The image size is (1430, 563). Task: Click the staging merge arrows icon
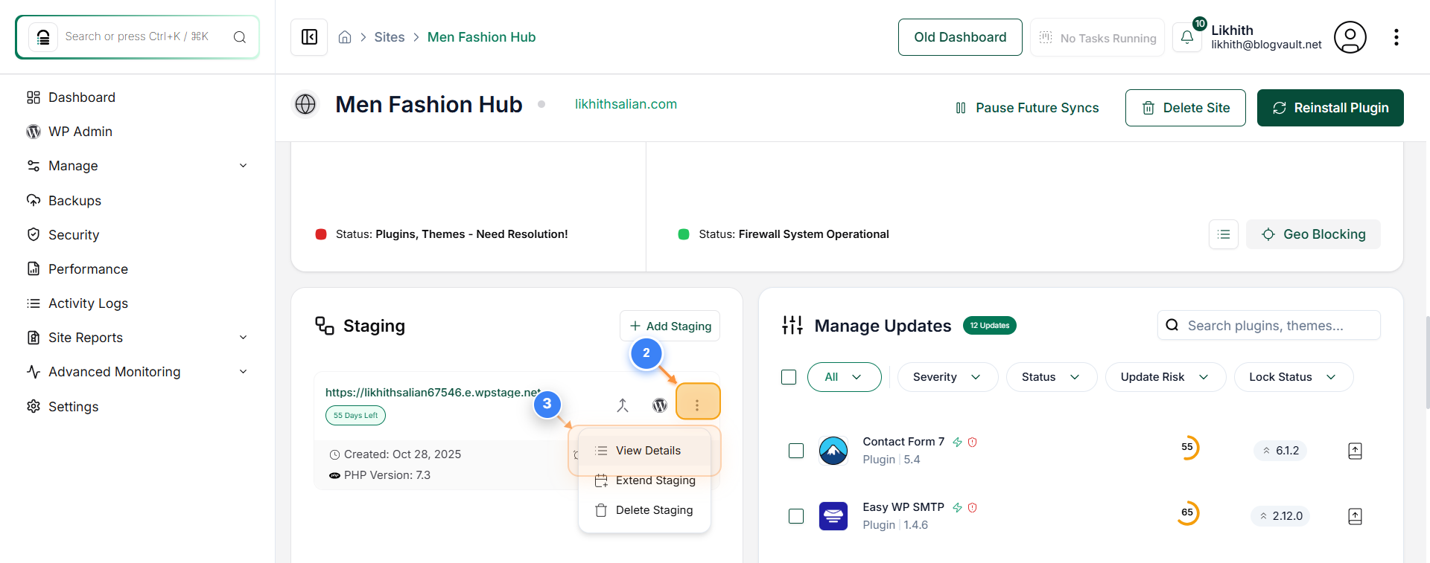pyautogui.click(x=623, y=405)
